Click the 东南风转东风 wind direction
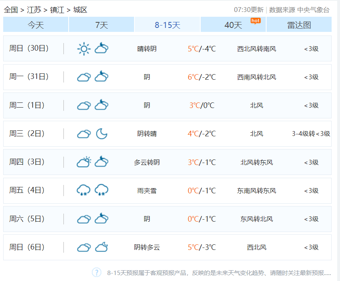Viewport: 340px width, 281px height. click(x=257, y=191)
